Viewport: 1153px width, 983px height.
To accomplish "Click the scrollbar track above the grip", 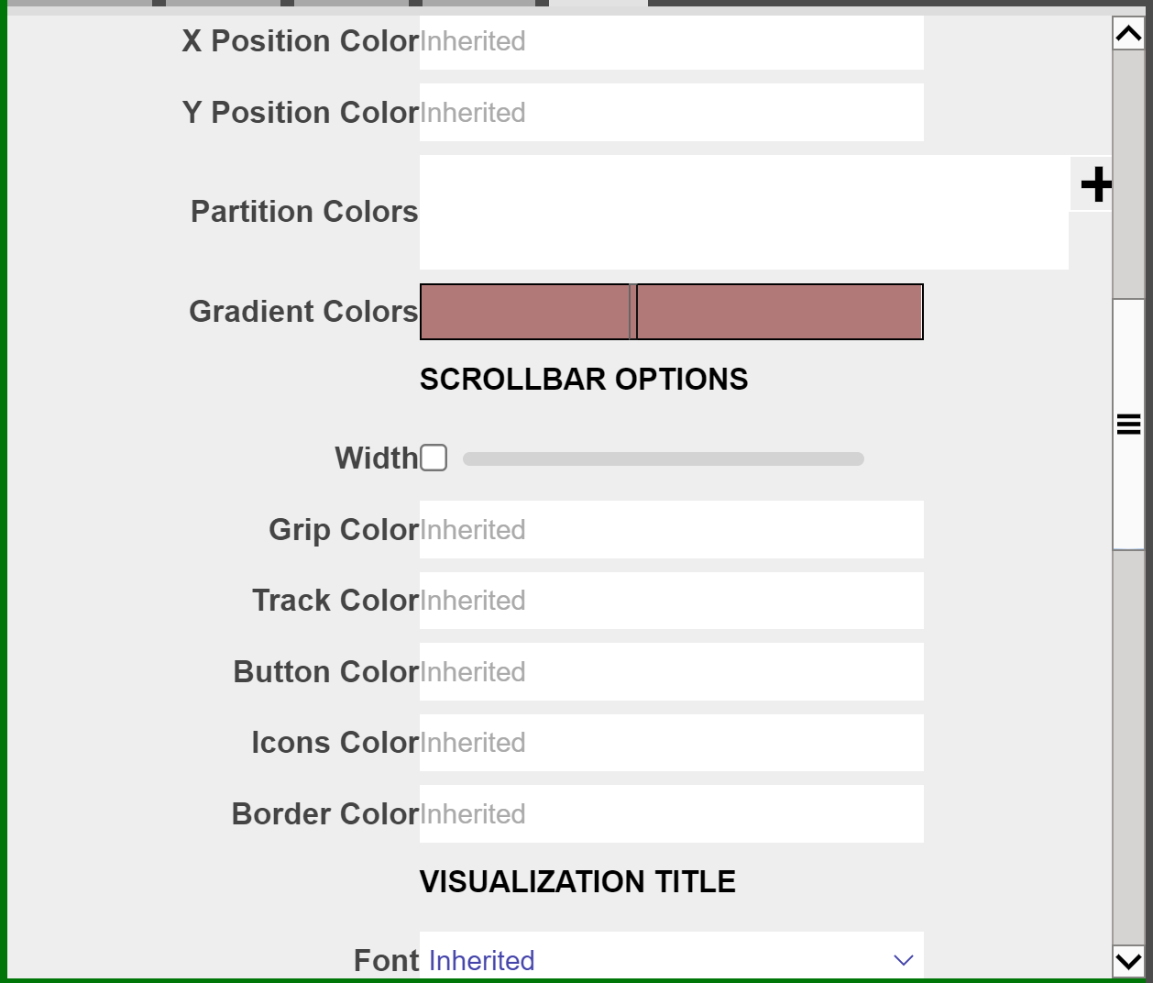I will 1128,174.
